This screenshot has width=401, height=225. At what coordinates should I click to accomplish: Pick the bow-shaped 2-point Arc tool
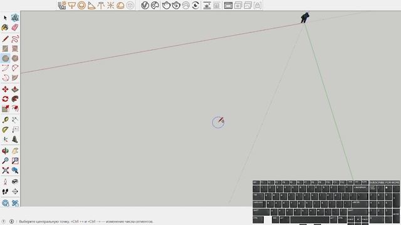click(x=6, y=68)
